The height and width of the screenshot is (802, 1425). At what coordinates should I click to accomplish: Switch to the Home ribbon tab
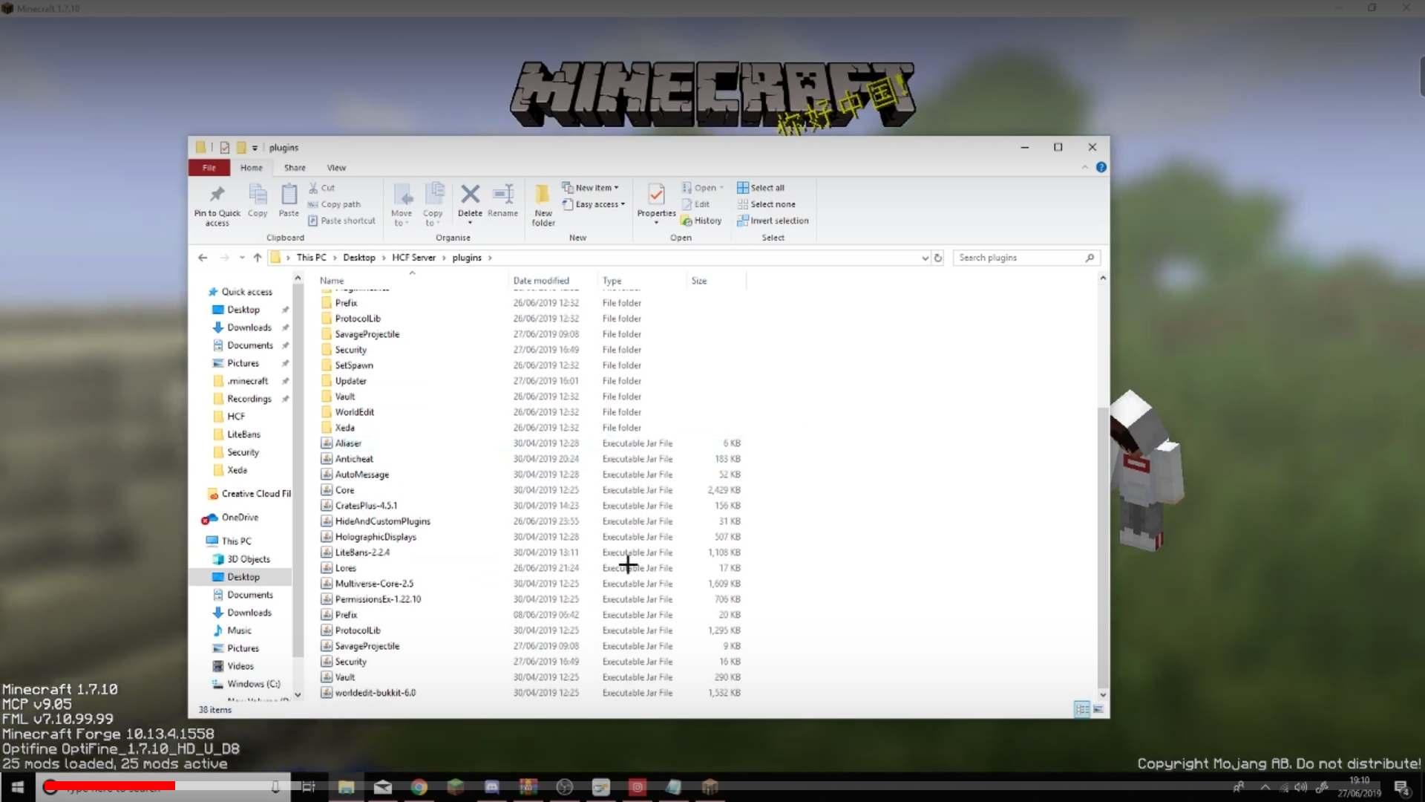(252, 168)
